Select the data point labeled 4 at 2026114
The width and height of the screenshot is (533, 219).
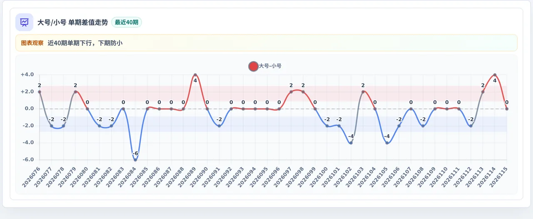(495, 75)
